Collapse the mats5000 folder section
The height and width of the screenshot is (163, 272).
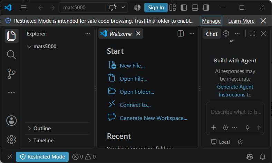(x=57, y=47)
